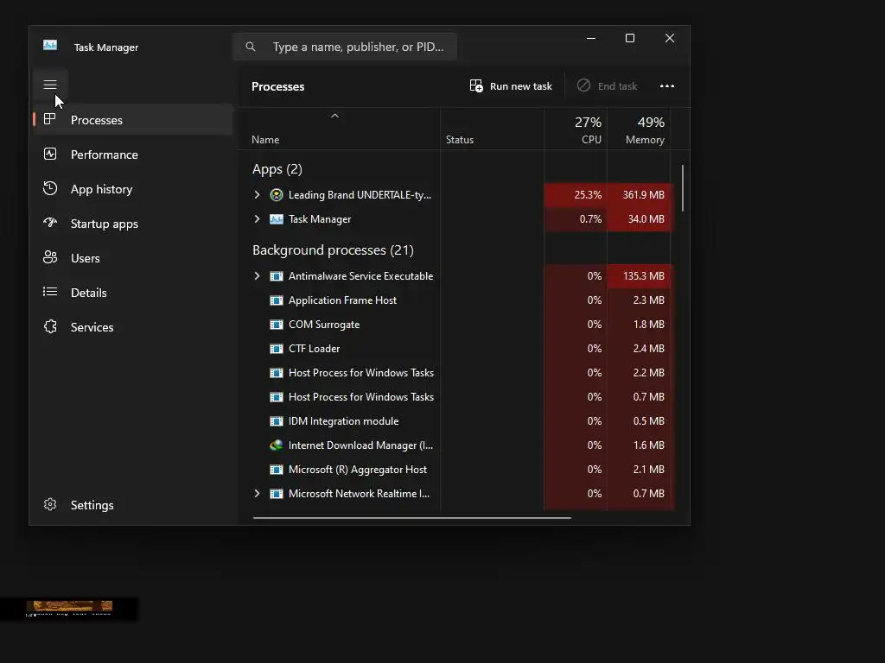The height and width of the screenshot is (663, 885).
Task: Open the Users people icon
Action: pyautogui.click(x=49, y=257)
